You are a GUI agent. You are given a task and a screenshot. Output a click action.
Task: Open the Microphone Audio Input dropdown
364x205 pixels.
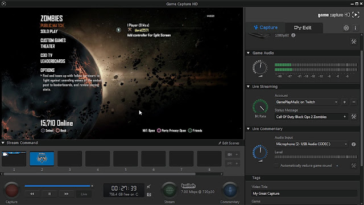[x=311, y=144]
